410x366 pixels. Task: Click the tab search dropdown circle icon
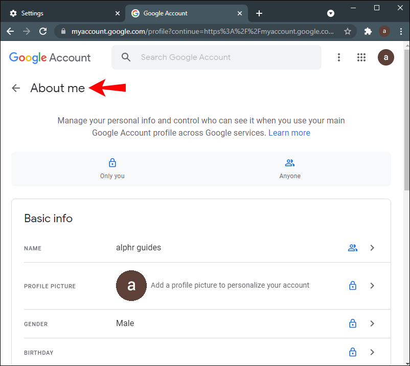[x=331, y=13]
